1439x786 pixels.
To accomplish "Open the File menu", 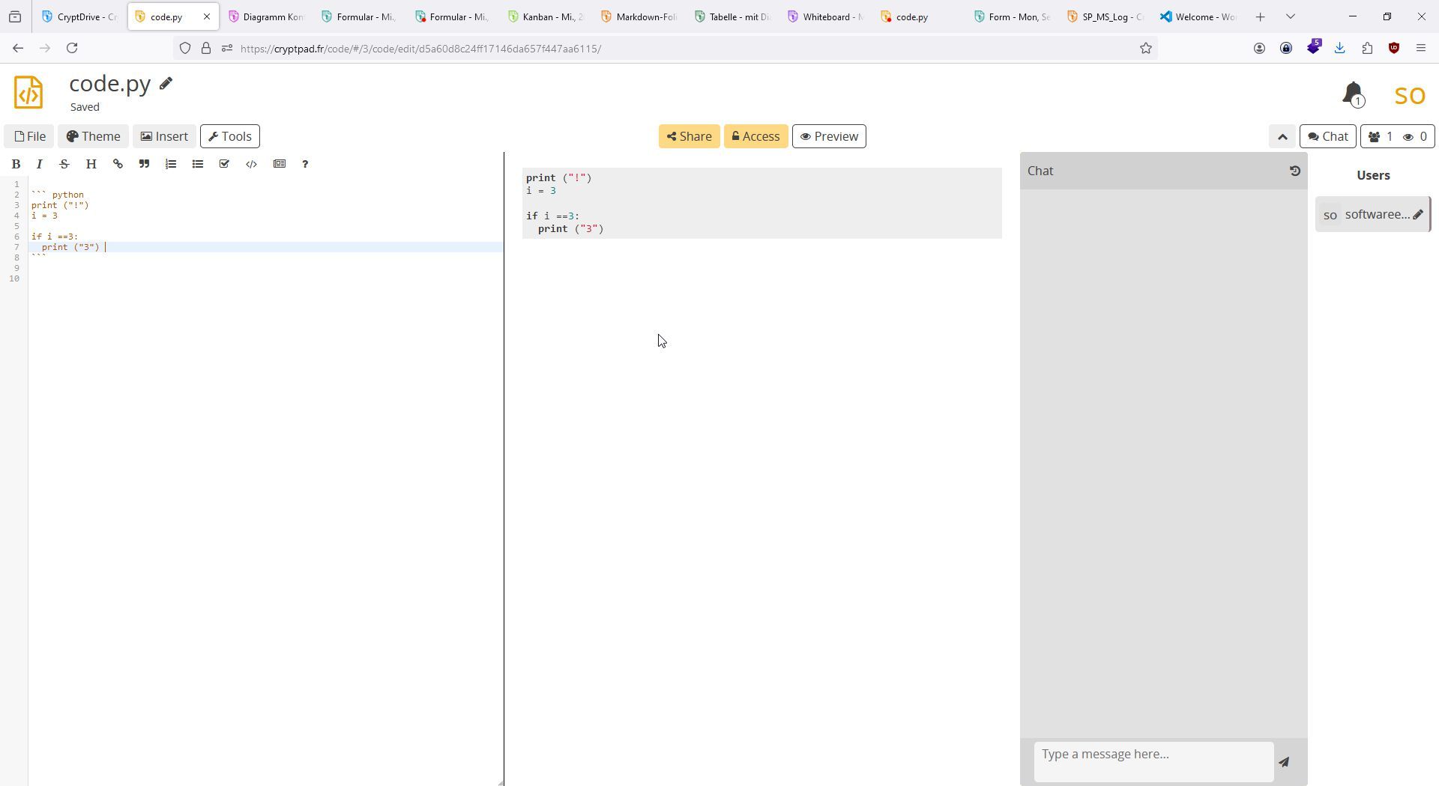I will [29, 136].
